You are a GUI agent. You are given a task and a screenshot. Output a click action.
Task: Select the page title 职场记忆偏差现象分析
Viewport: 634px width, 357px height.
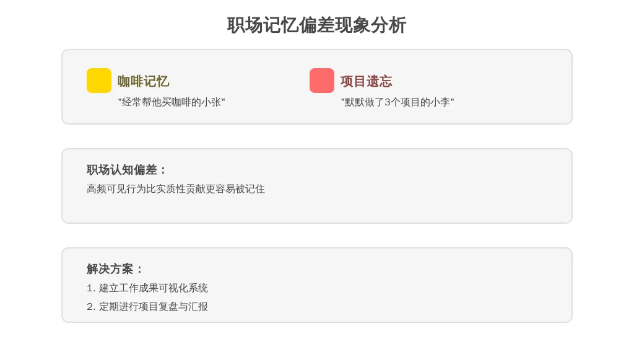(x=316, y=25)
